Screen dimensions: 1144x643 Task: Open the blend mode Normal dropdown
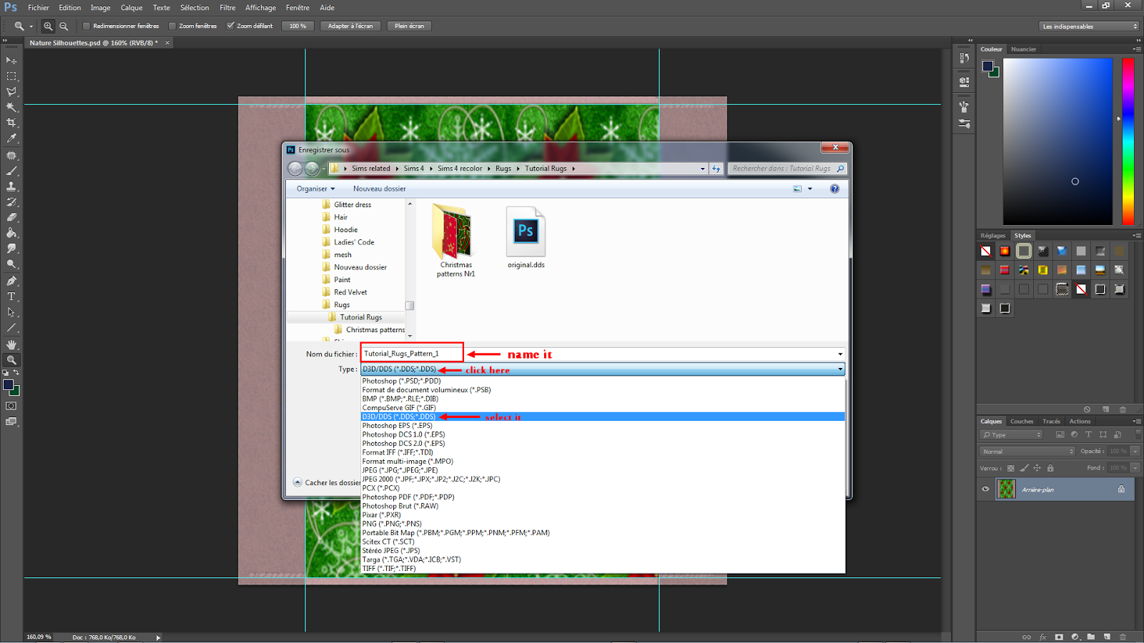pyautogui.click(x=1027, y=452)
